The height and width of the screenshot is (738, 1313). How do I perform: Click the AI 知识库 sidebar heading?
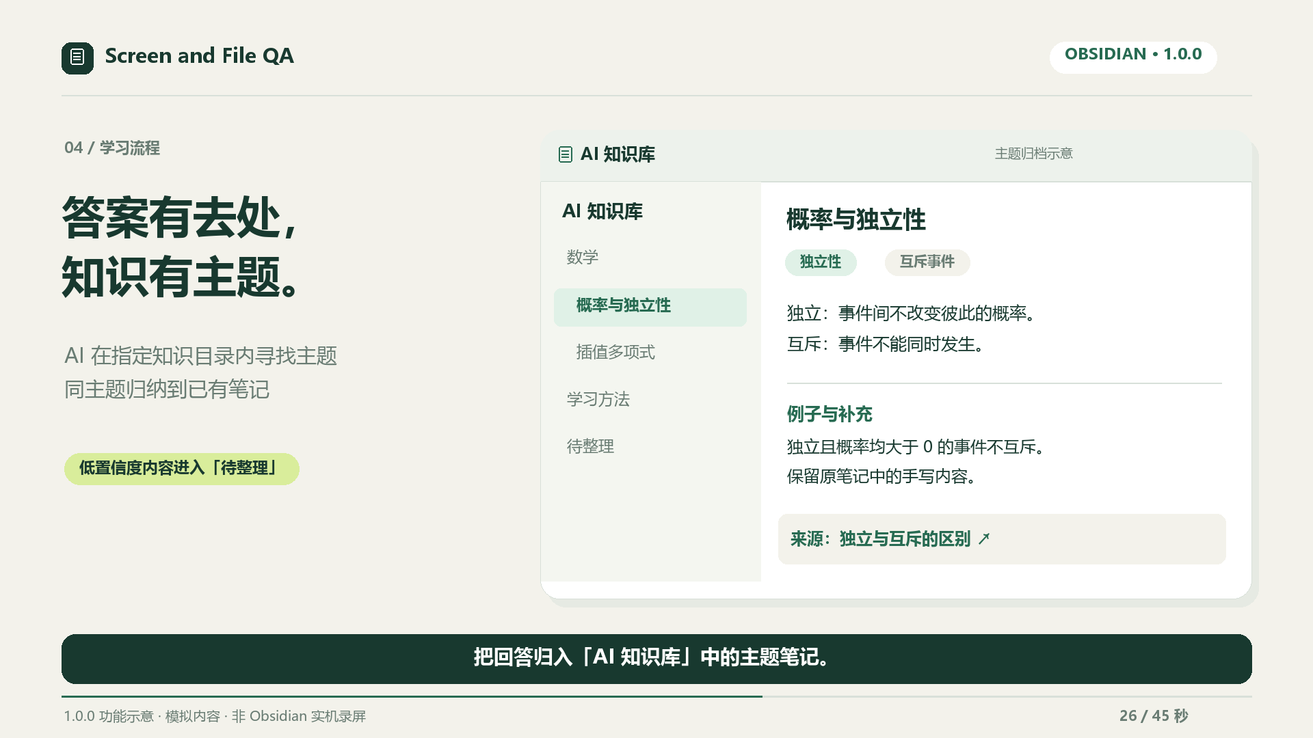[602, 212]
